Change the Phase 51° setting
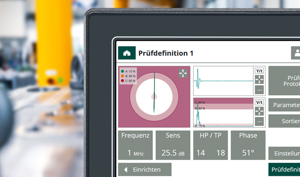Screen dimensions: 300x177 [x=248, y=145]
